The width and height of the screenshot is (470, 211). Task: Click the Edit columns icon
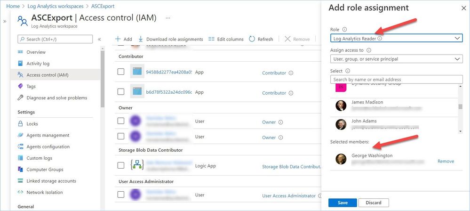pos(211,39)
